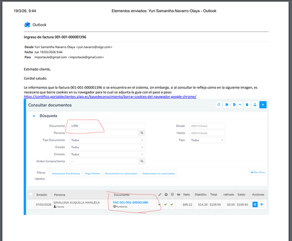Click Emisión column header
The image size is (292, 241).
pos(42,195)
